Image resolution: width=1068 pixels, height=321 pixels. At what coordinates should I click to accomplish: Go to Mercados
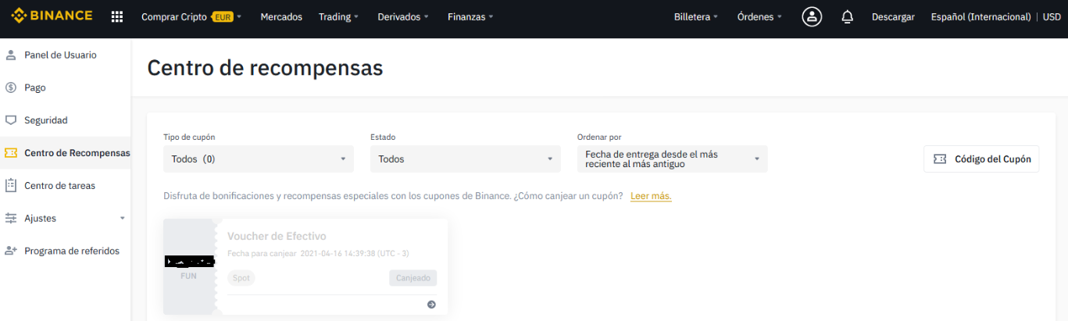281,16
